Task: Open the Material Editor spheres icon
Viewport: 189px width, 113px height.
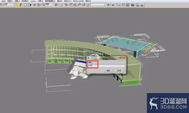Action: click(x=133, y=5)
